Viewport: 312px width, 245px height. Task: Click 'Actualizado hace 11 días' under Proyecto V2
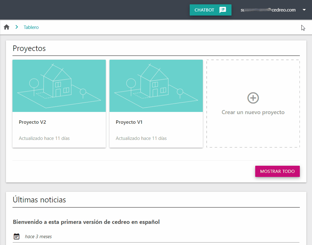tap(44, 138)
